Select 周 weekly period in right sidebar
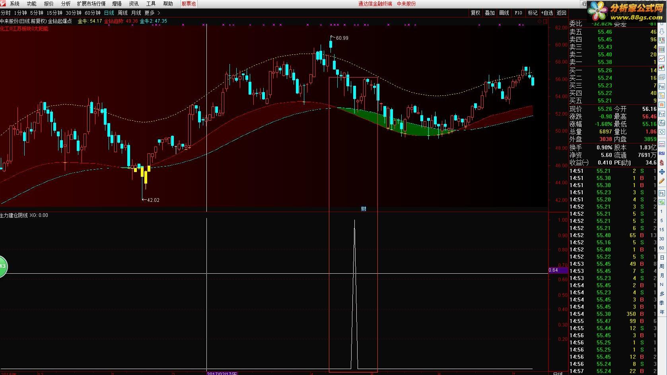 [x=662, y=267]
